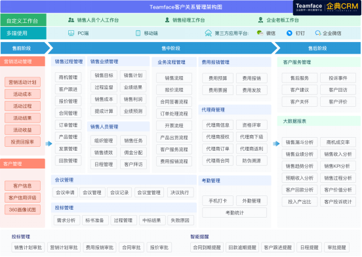Click the 会议室管理 box

149,192
